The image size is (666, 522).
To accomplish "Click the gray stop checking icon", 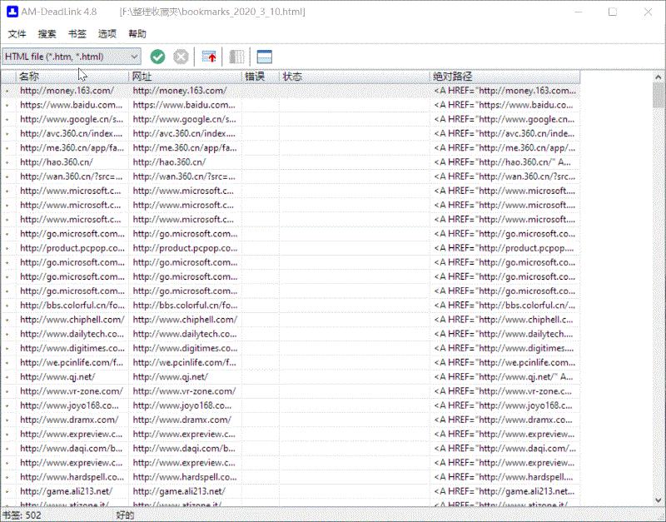I will [181, 57].
